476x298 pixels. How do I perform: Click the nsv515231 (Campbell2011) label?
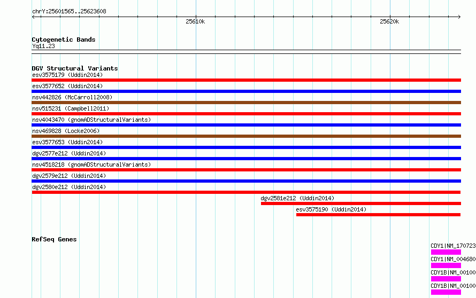point(71,108)
